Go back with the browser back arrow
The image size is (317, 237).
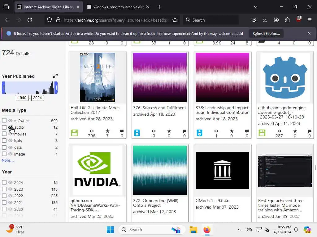tap(7, 20)
